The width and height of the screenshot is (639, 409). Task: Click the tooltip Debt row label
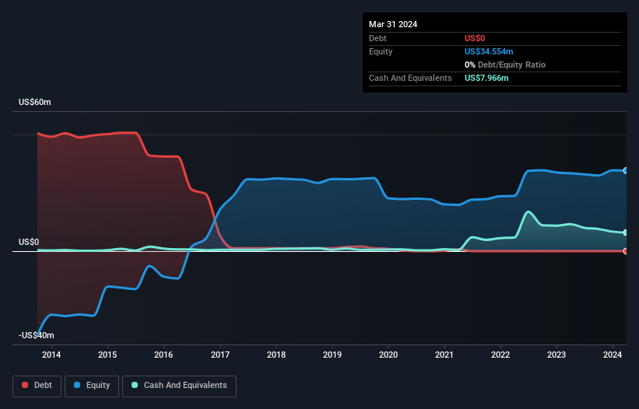point(377,38)
